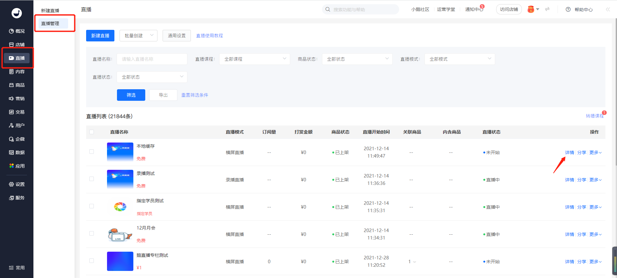617x278 pixels.
Task: Open 运营学堂 in the top navigation
Action: tap(446, 9)
